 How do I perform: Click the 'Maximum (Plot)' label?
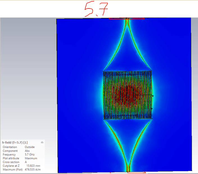point(13,170)
